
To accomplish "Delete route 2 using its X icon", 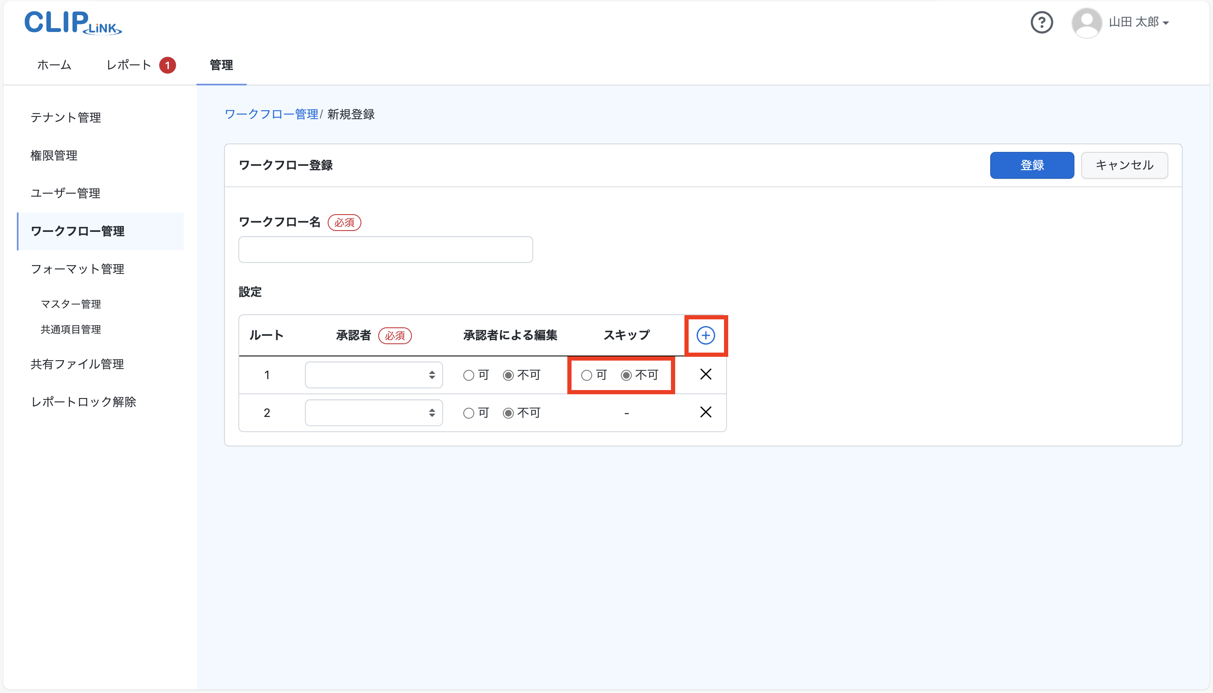I will [705, 412].
